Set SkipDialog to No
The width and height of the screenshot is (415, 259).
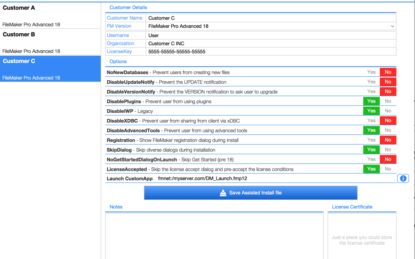[388, 150]
